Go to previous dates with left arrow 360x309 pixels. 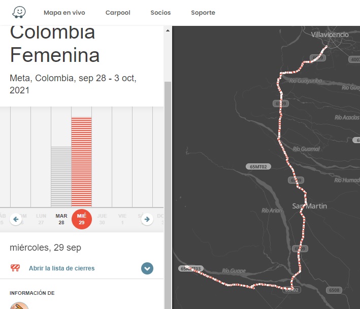pos(16,219)
